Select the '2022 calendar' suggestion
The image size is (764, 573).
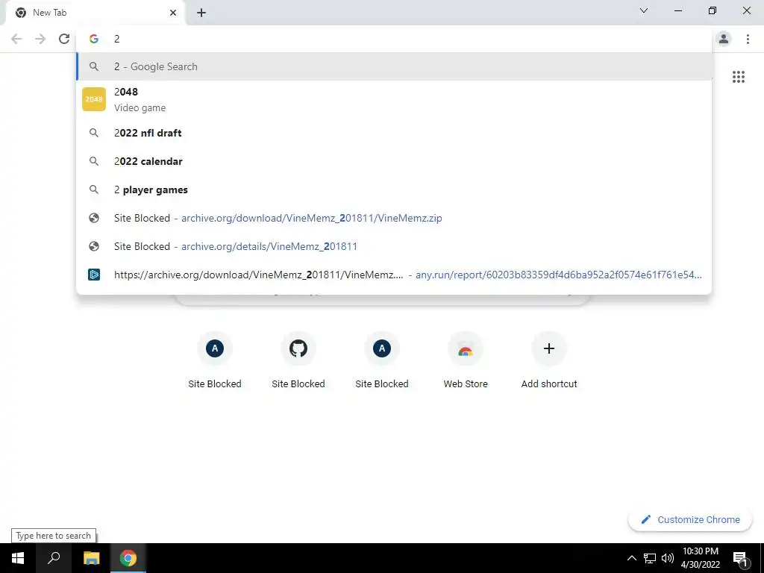click(x=394, y=161)
